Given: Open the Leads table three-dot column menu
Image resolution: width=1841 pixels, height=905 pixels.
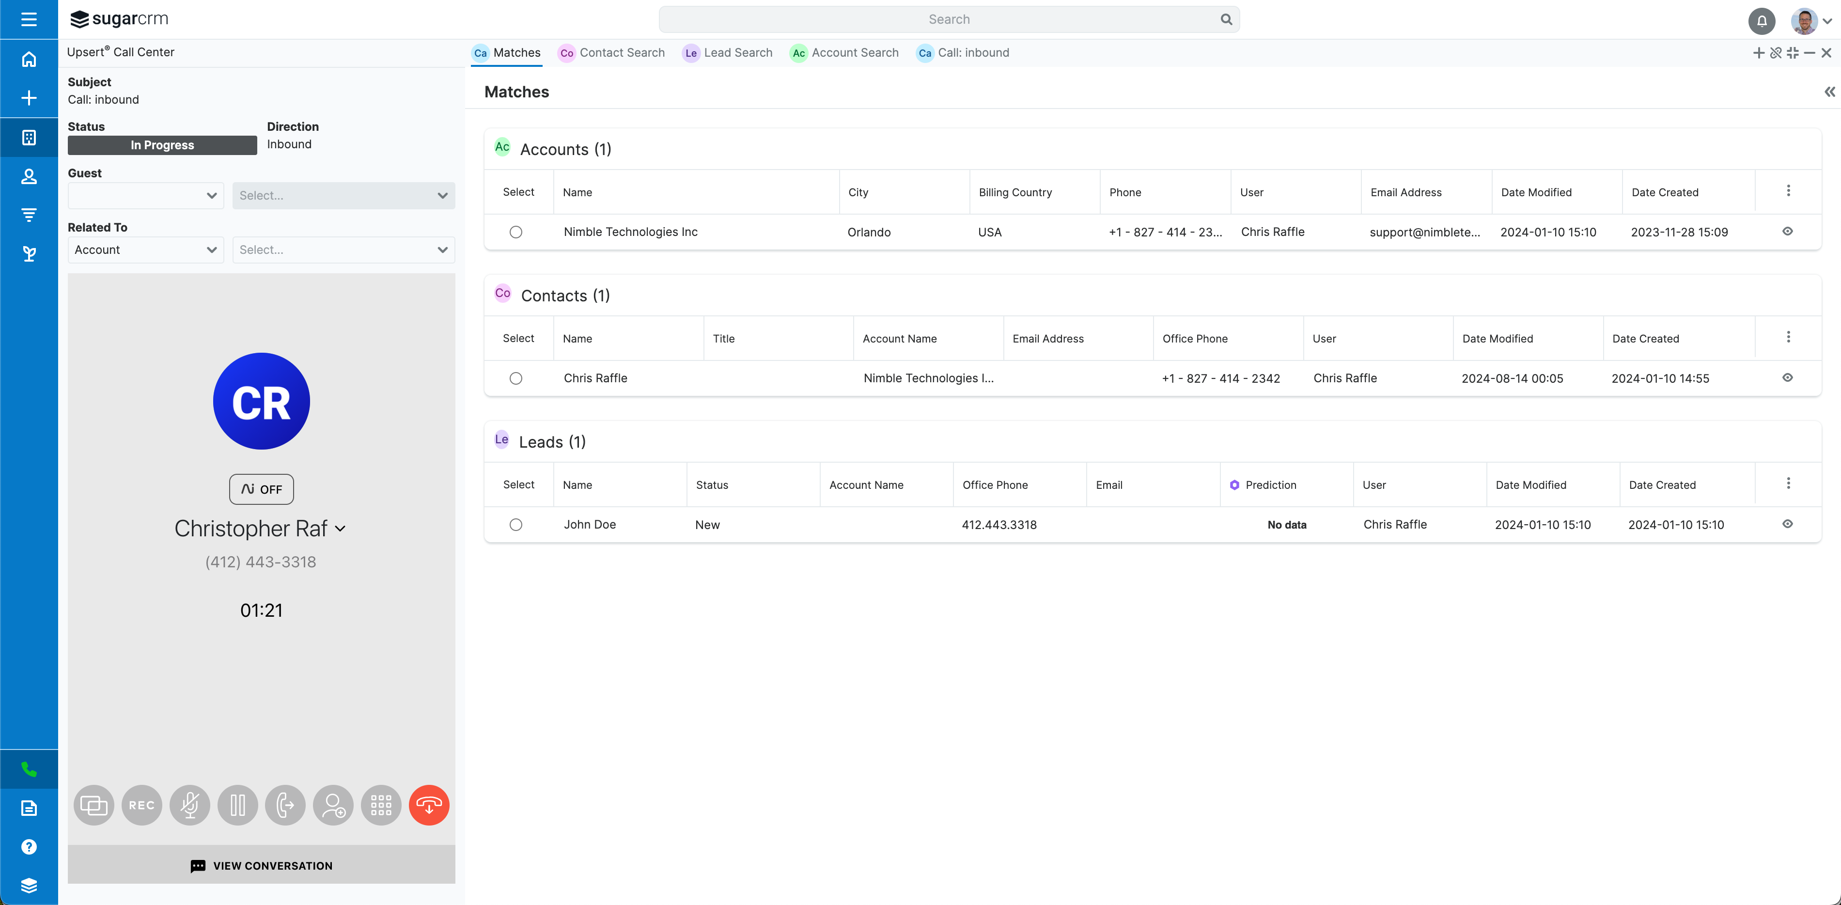Looking at the screenshot, I should tap(1789, 483).
